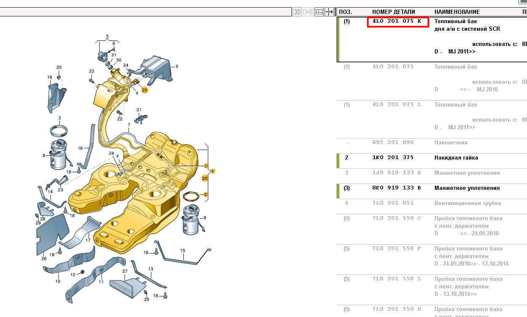Image resolution: width=527 pixels, height=317 pixels.
Task: Click the arrow-to-divider icon in toolbar
Action: [x=330, y=12]
